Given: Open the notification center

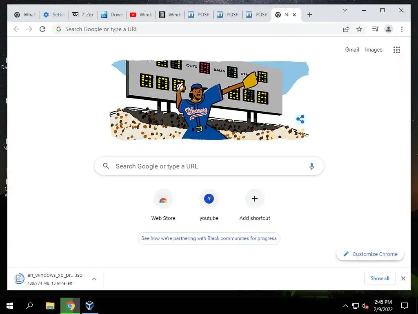Looking at the screenshot, I should click(x=405, y=306).
